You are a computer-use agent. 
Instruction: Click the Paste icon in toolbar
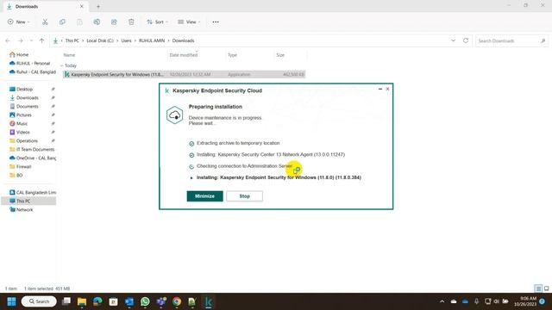(x=79, y=22)
